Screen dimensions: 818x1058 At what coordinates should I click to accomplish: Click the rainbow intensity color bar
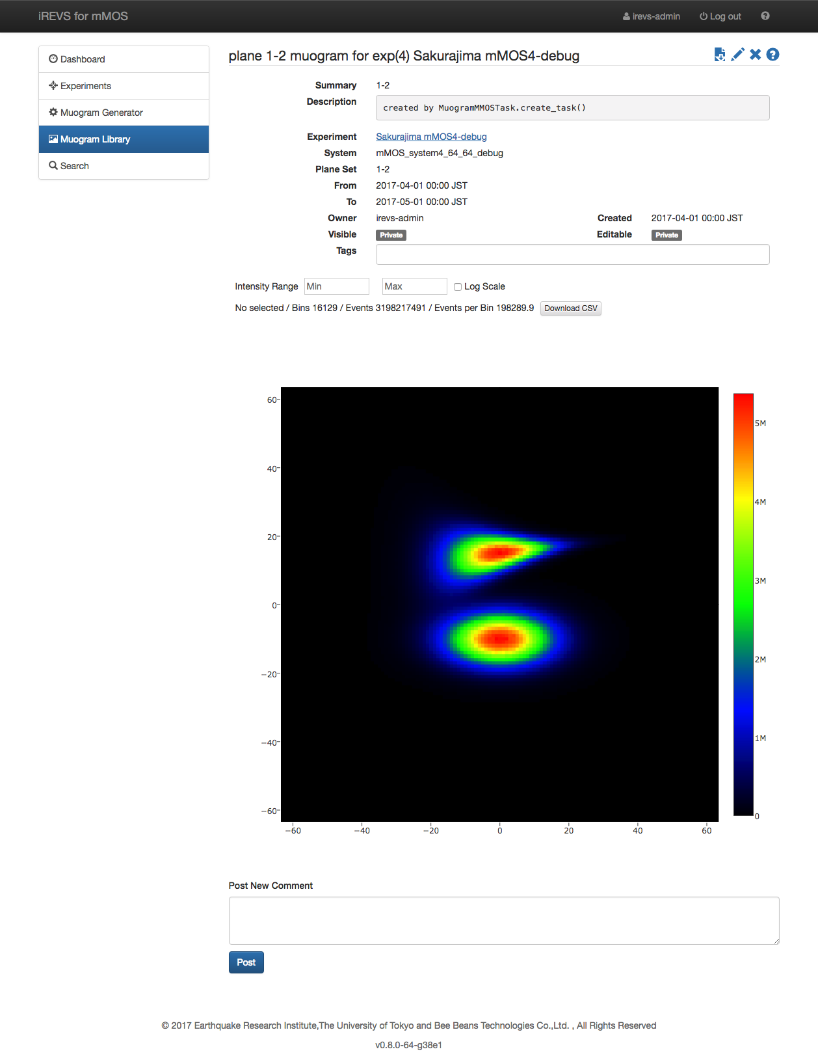(x=743, y=604)
